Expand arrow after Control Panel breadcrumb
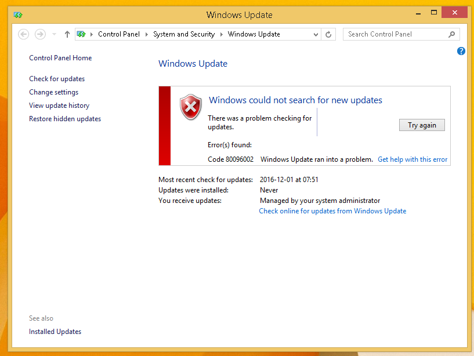Viewport: 474px width, 356px height. coord(147,34)
